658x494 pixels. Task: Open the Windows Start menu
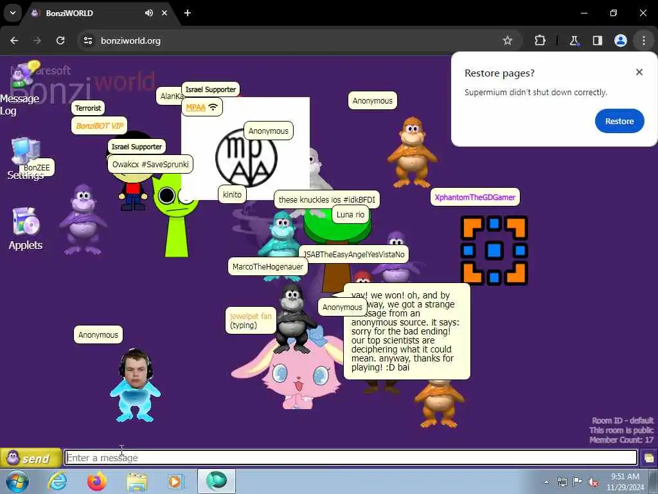pyautogui.click(x=17, y=481)
